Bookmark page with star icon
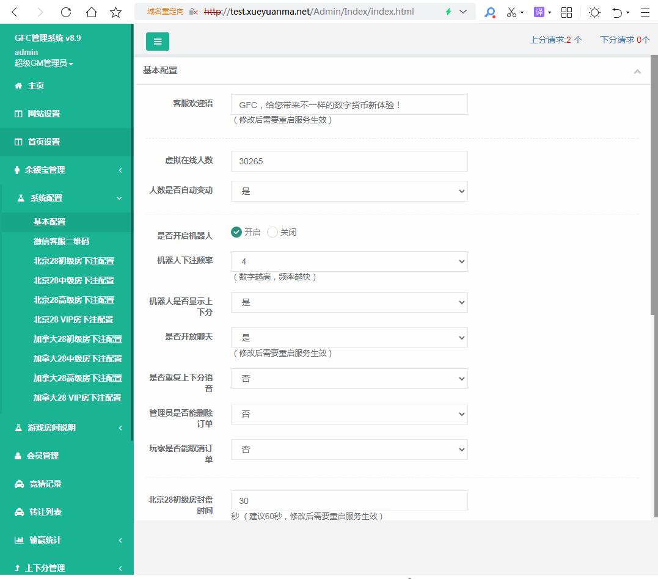Image resolution: width=658 pixels, height=579 pixels. [x=116, y=12]
